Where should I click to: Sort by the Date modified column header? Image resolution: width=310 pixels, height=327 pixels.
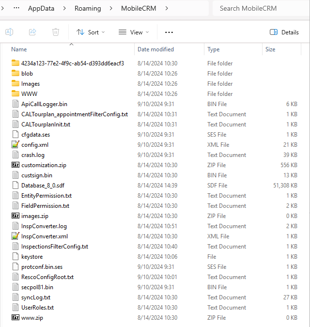point(156,49)
